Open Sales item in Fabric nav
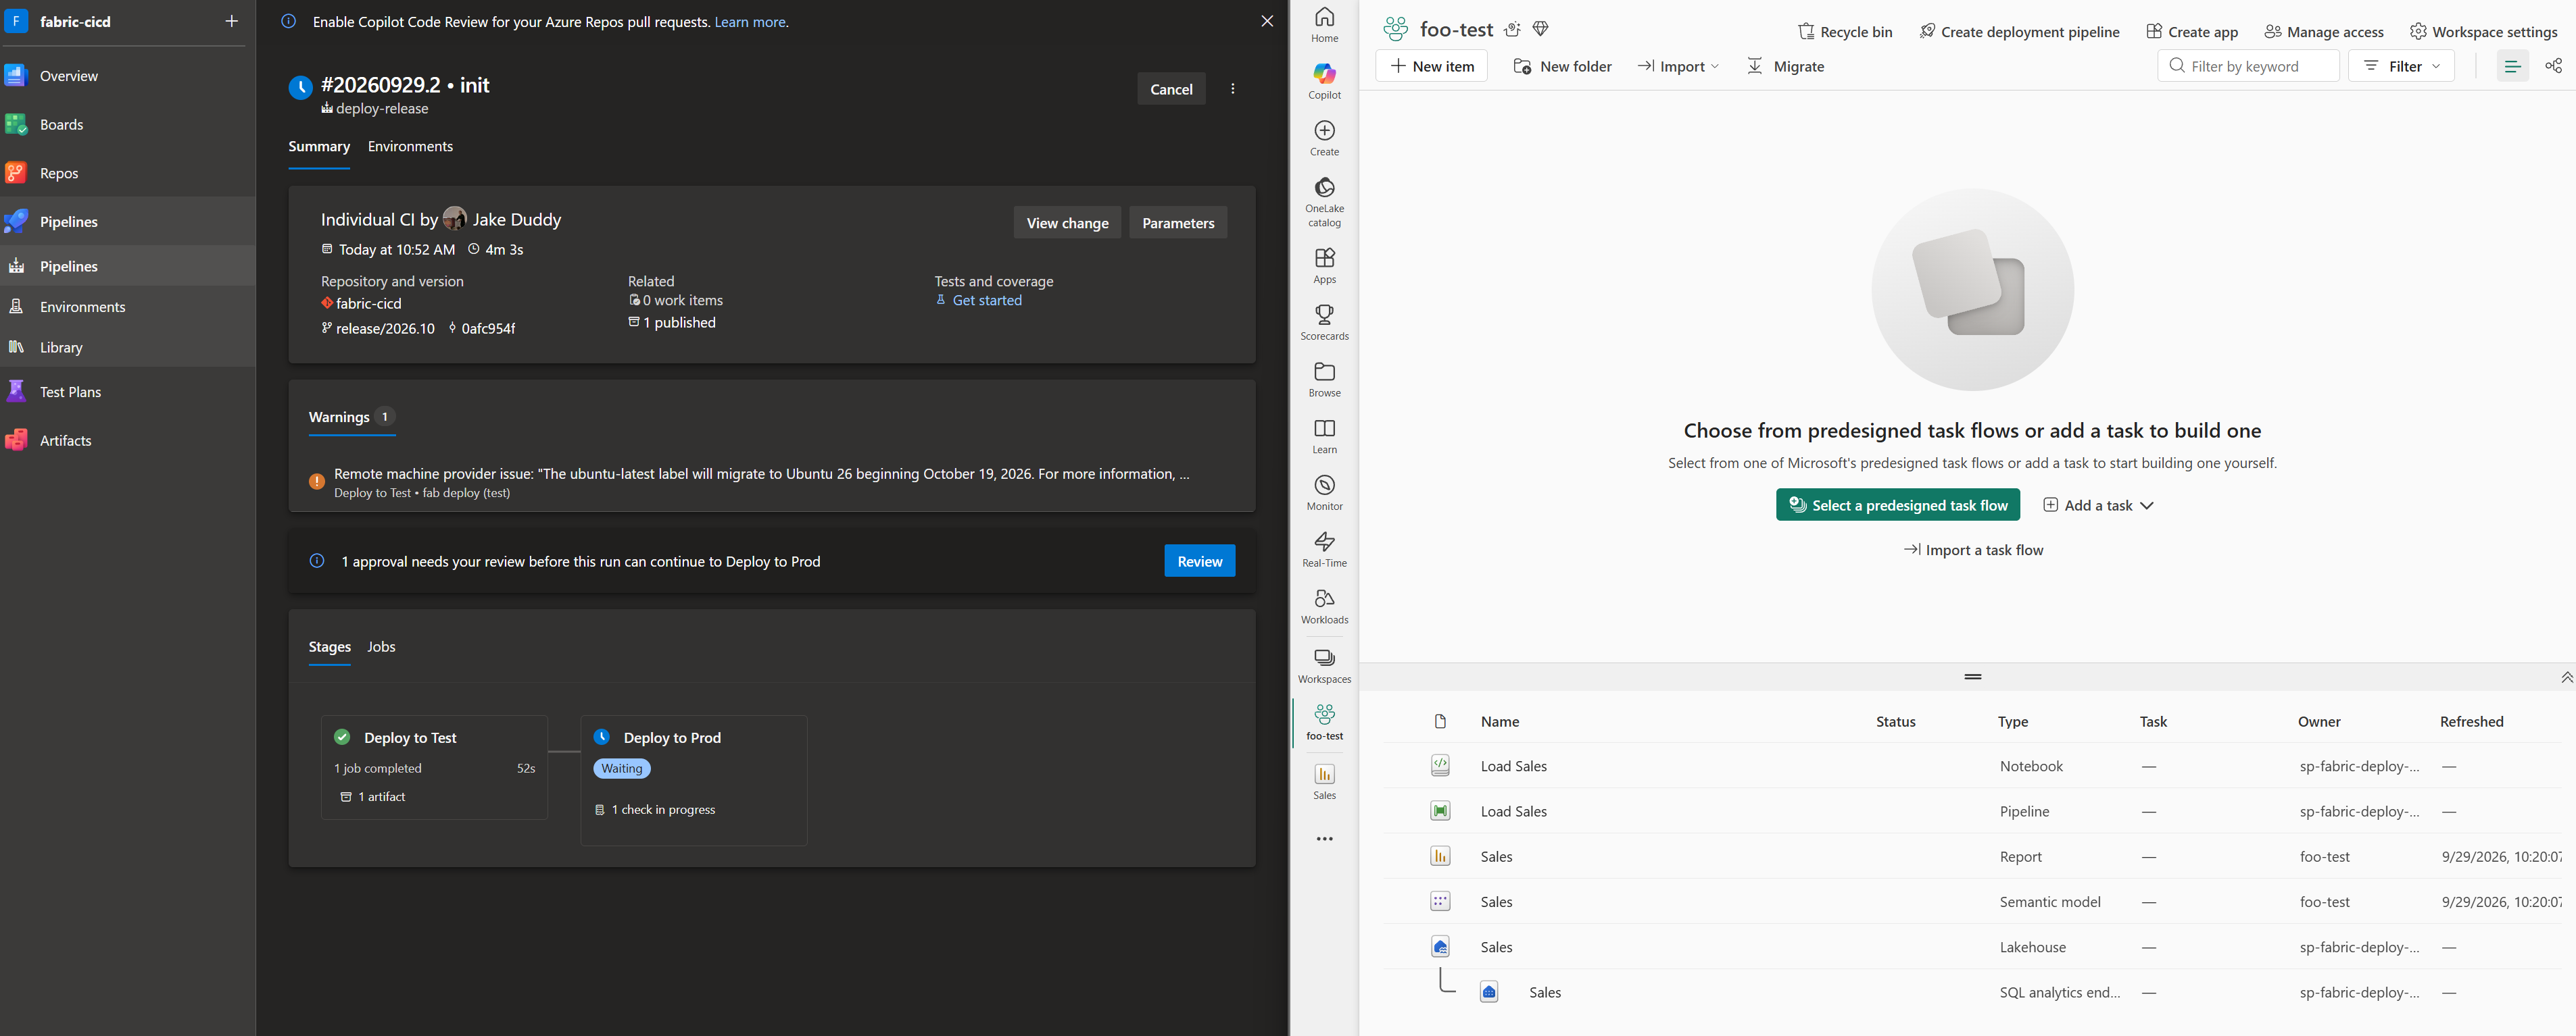Image resolution: width=2576 pixels, height=1036 pixels. 1324,782
